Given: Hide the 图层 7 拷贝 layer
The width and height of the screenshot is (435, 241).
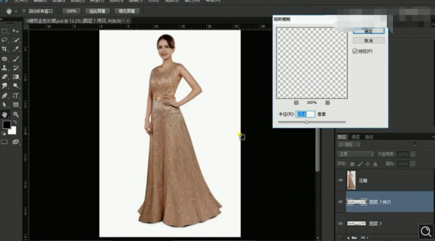Looking at the screenshot, I should (x=341, y=202).
